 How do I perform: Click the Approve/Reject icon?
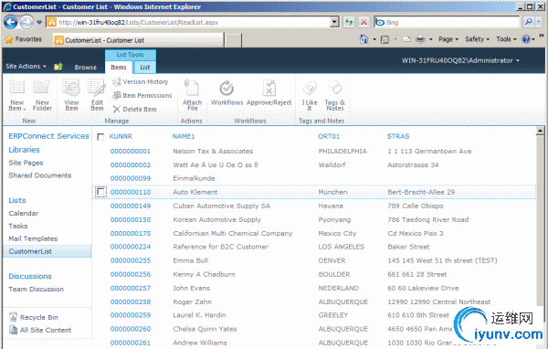(x=269, y=93)
